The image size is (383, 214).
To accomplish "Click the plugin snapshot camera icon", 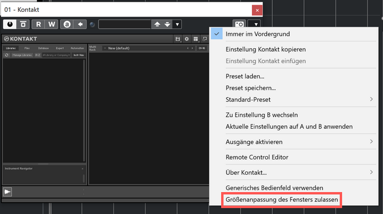I will (239, 24).
